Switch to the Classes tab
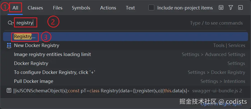The image size is (251, 109). (x=35, y=8)
